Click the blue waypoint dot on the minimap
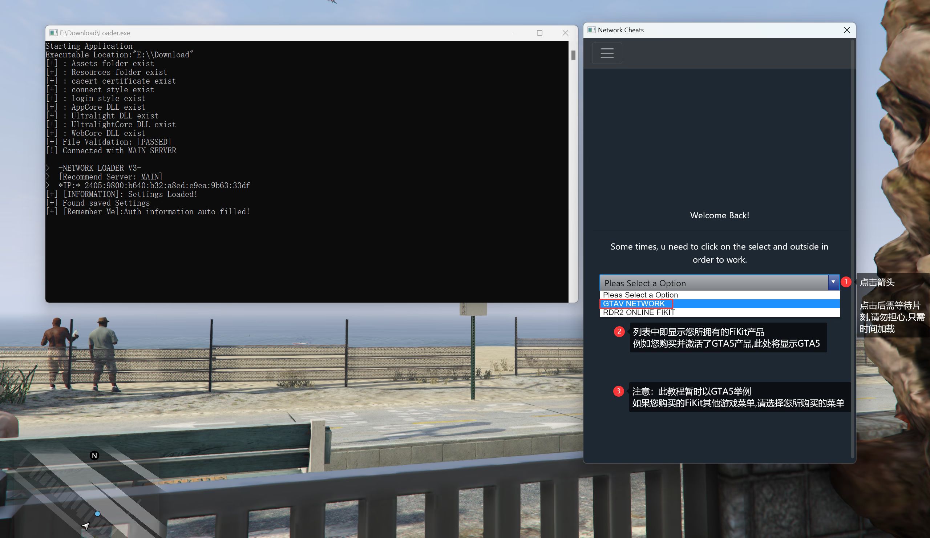Viewport: 930px width, 538px height. click(97, 514)
